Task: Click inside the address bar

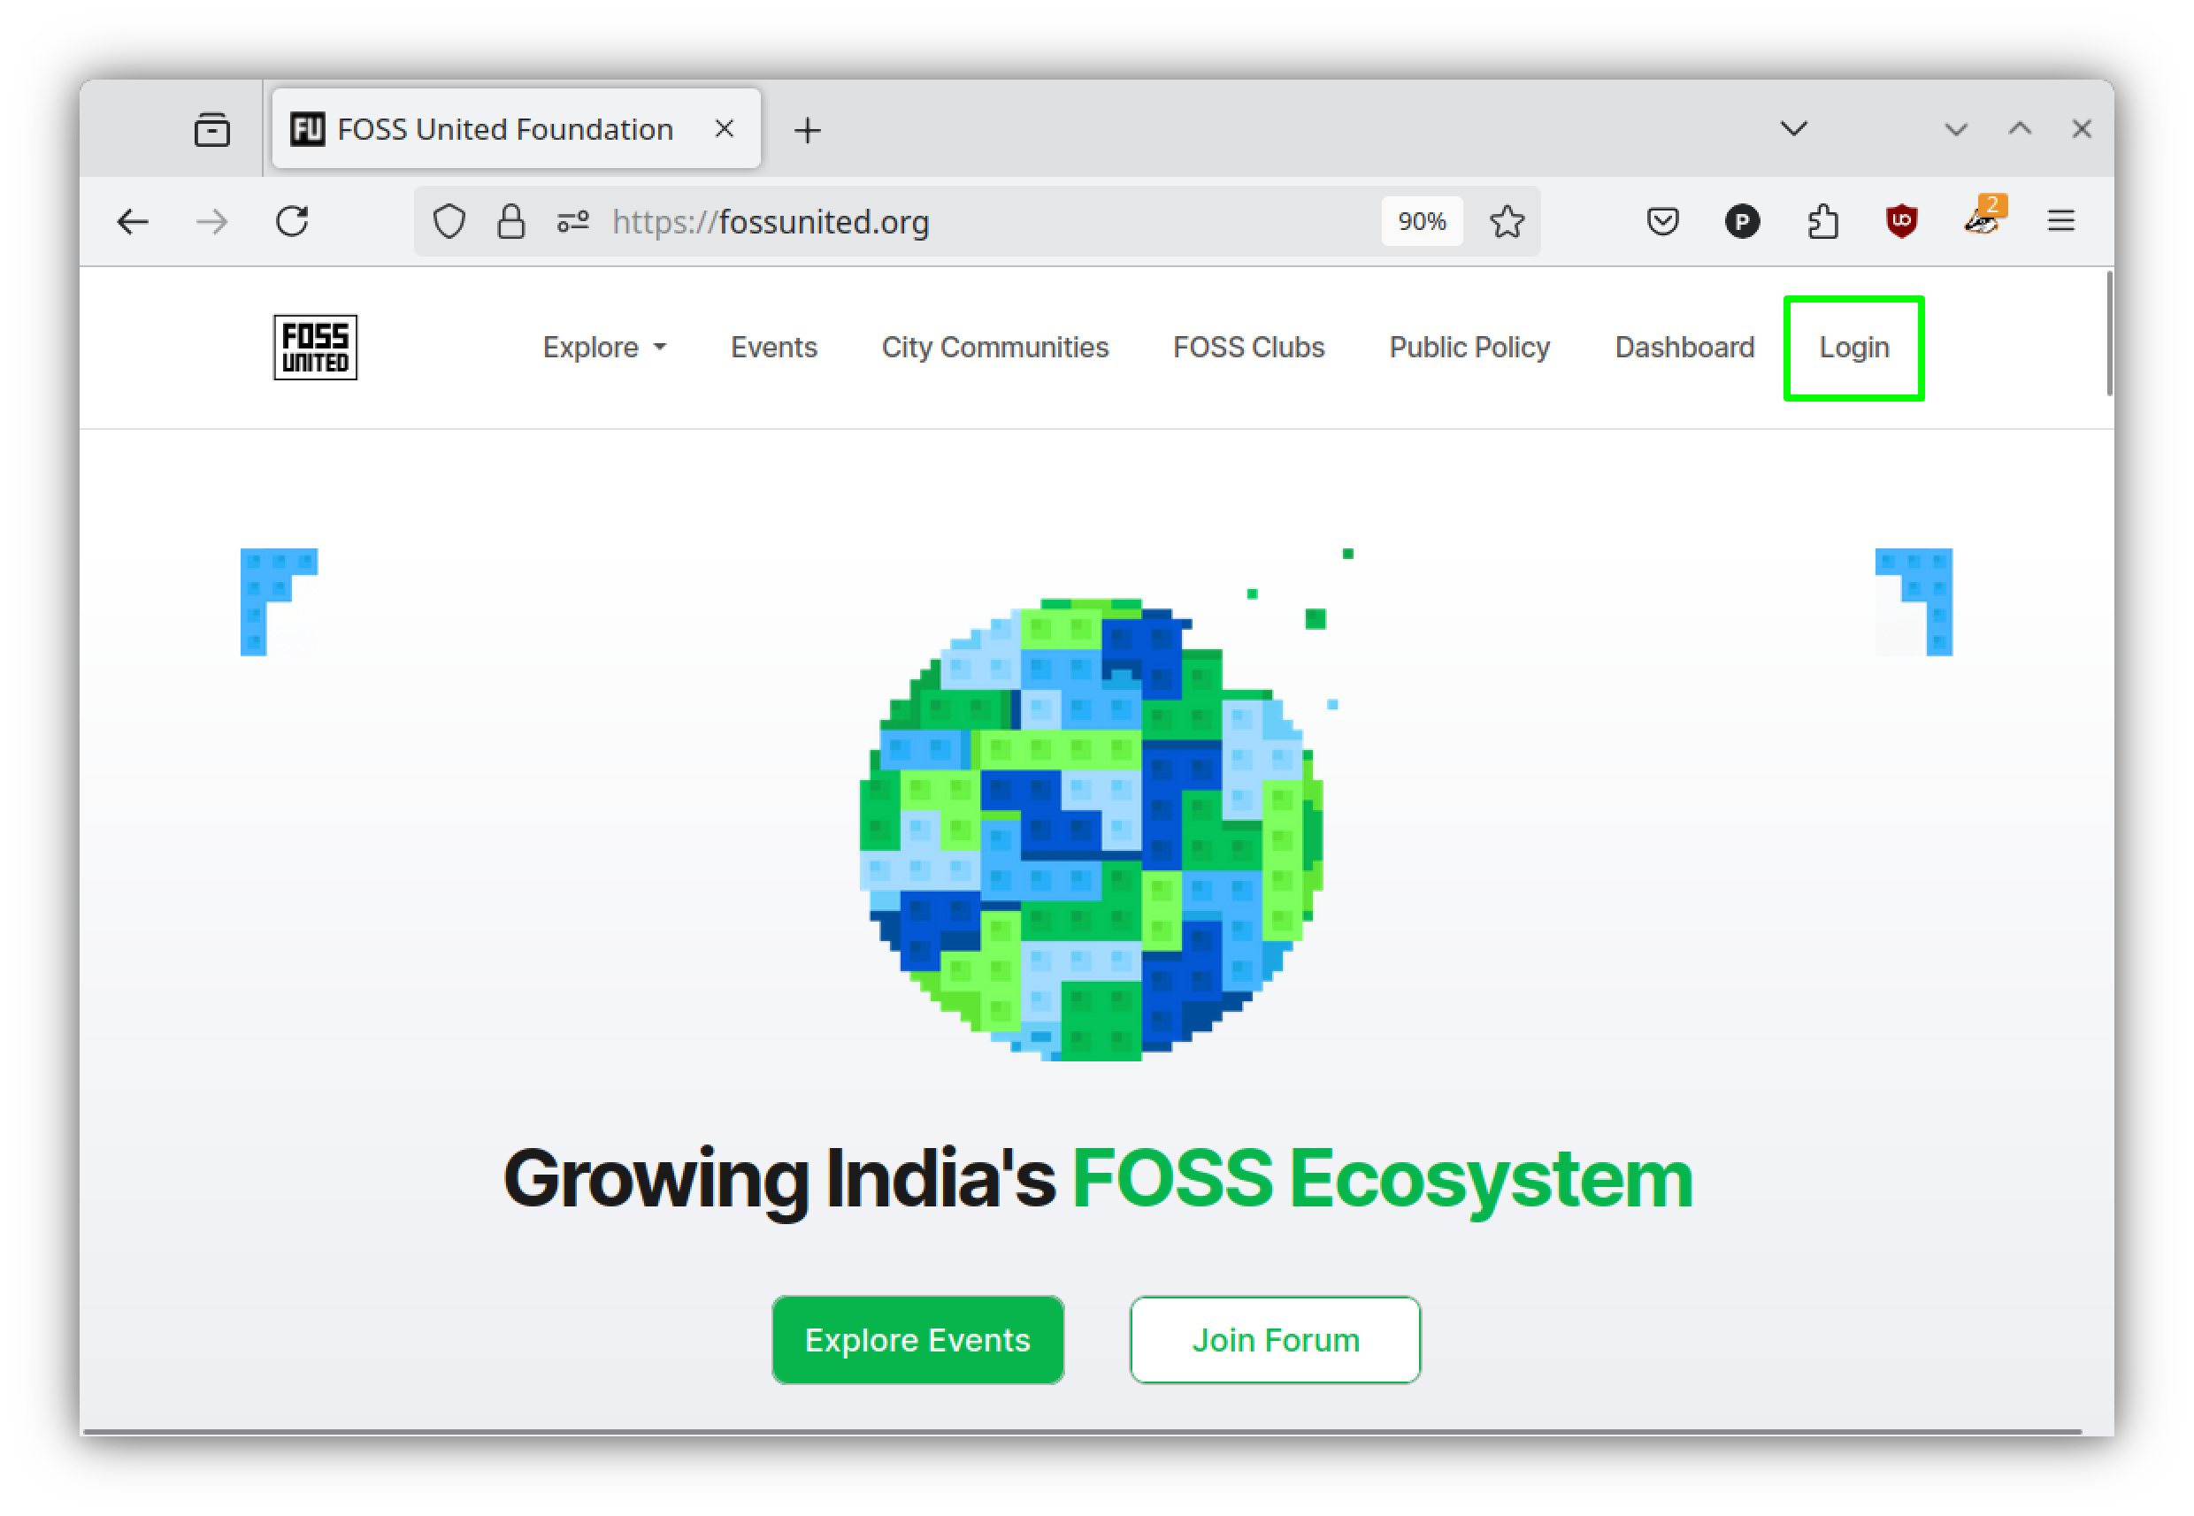Action: pyautogui.click(x=950, y=221)
